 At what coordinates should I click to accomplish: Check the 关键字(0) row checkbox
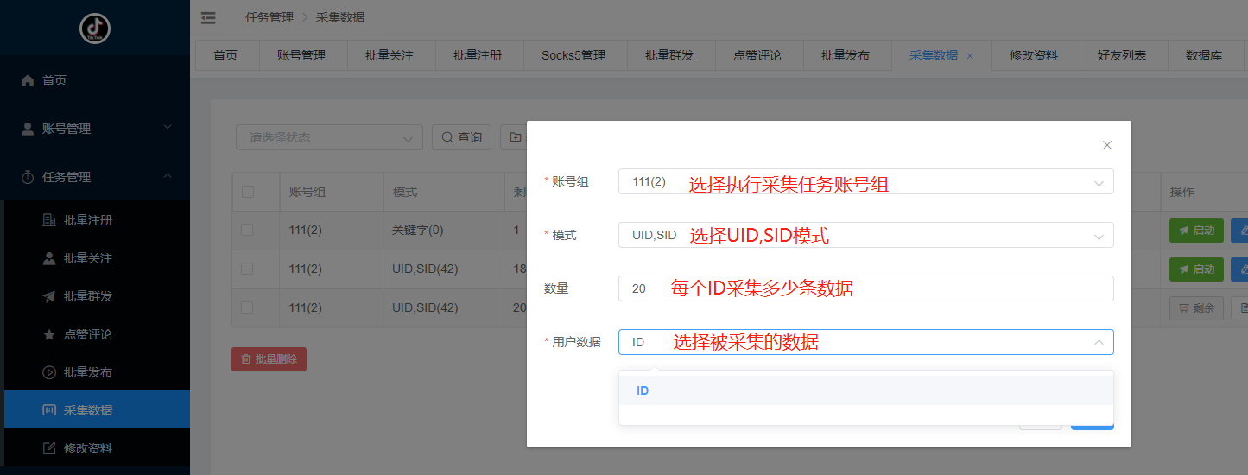248,231
